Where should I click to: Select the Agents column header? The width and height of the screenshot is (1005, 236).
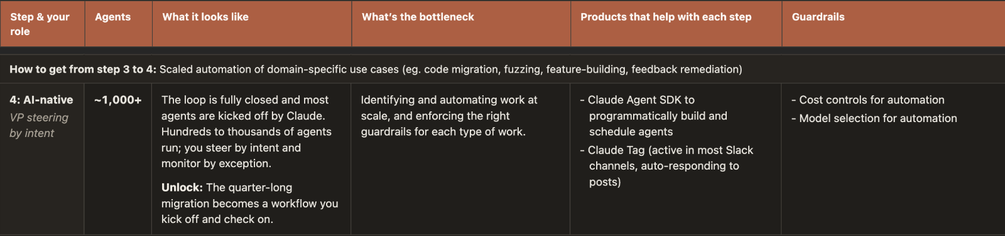[112, 17]
